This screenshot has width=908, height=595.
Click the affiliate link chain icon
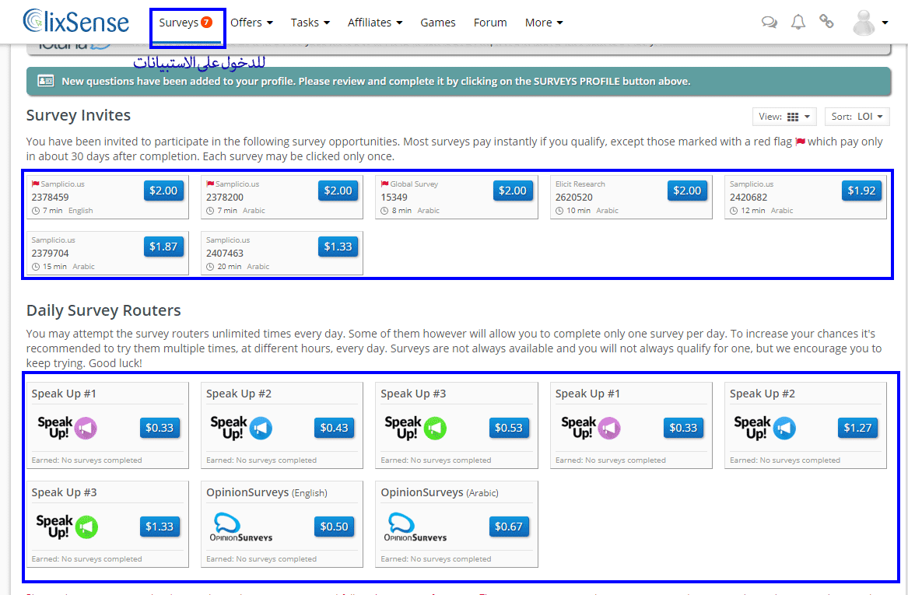tap(826, 22)
